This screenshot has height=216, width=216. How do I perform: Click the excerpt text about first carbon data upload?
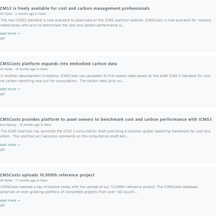pos(105,78)
